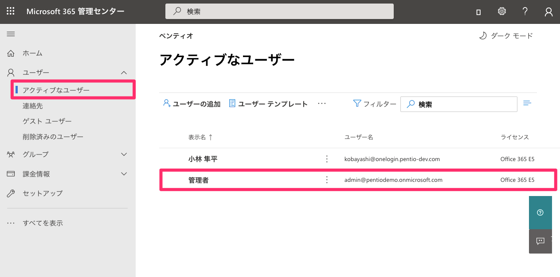
Task: Click ペンティオ organization name
Action: pos(176,36)
